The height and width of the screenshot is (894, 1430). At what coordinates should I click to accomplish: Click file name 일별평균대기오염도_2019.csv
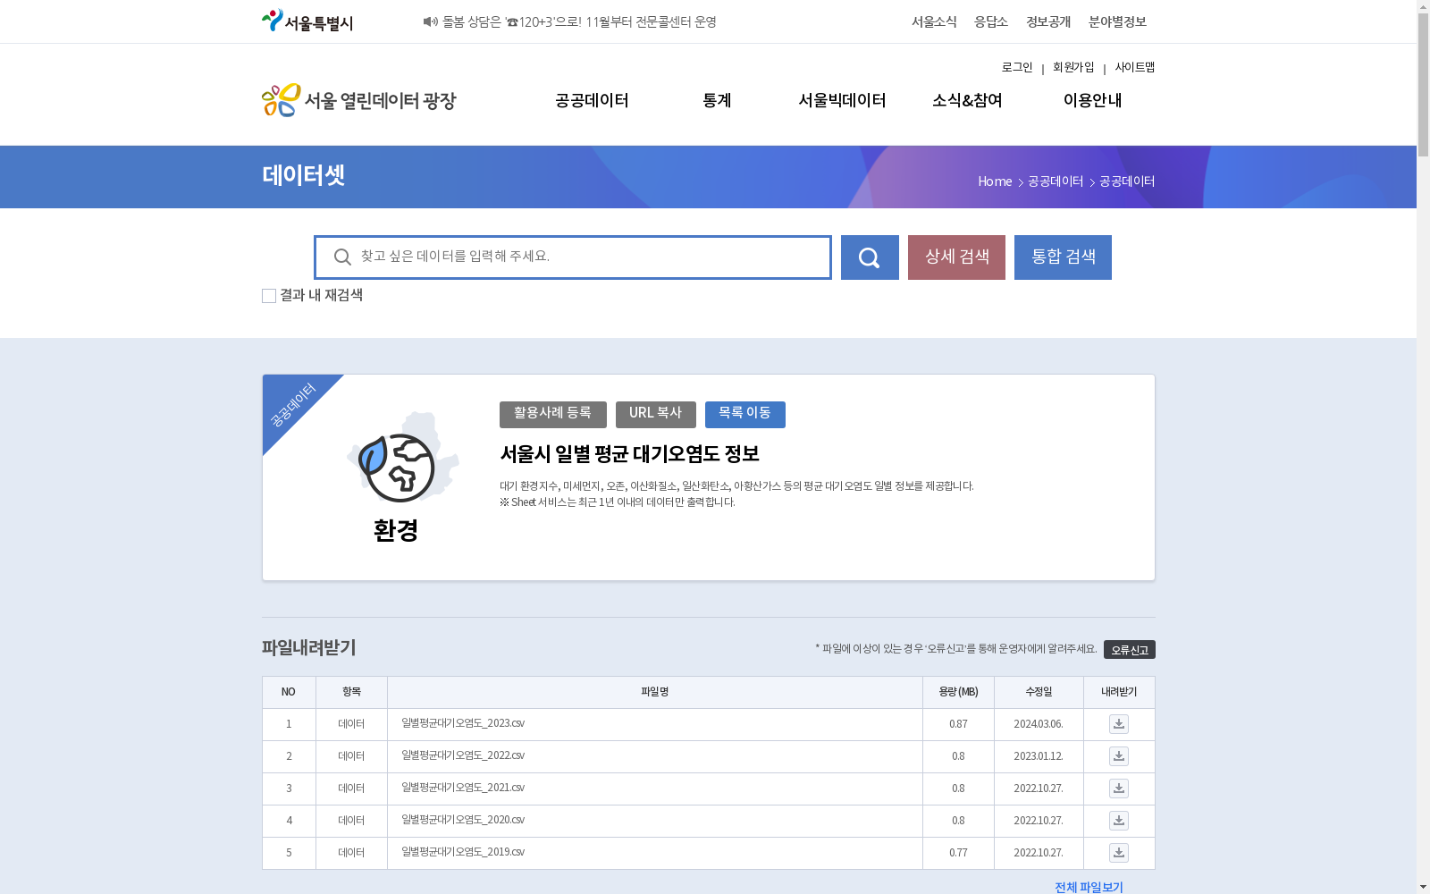(463, 852)
